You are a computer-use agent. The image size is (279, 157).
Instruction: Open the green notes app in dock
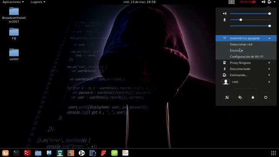[114, 153]
